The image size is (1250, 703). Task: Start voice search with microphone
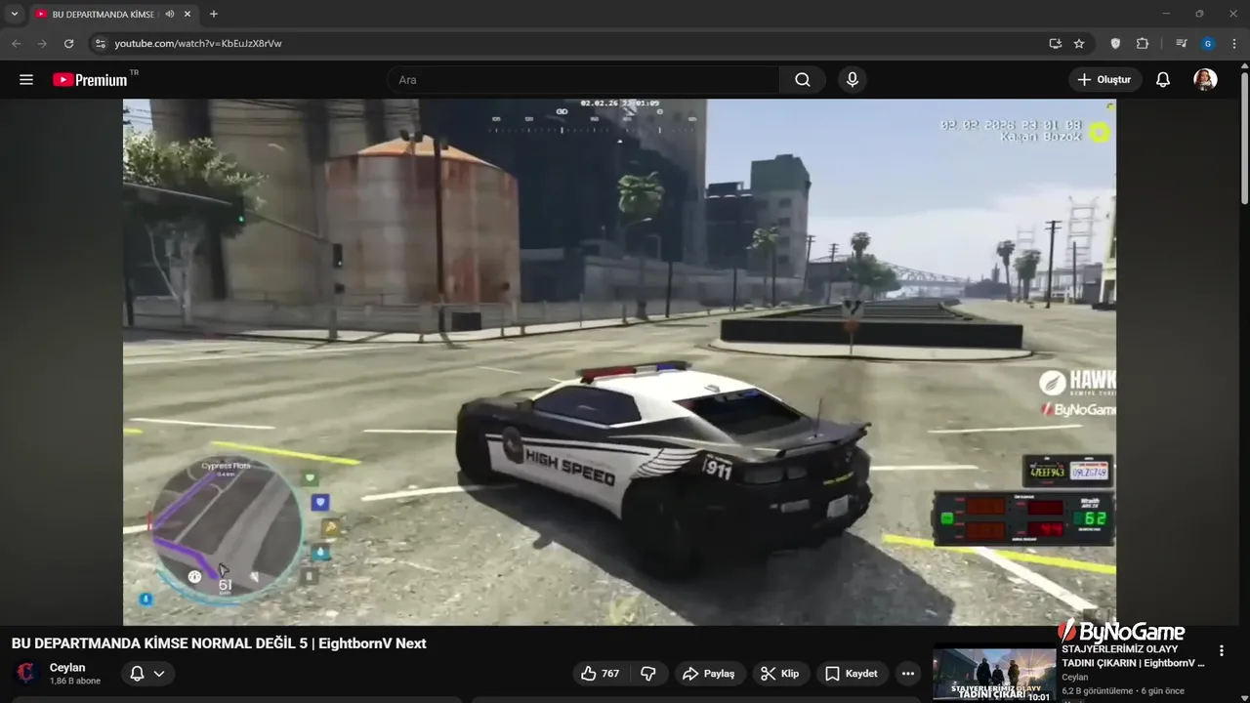point(853,80)
